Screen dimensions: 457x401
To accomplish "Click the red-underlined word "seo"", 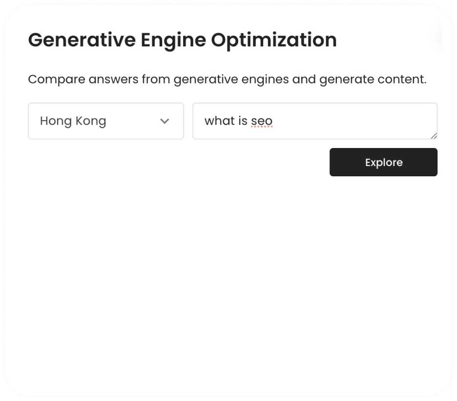I will (262, 121).
